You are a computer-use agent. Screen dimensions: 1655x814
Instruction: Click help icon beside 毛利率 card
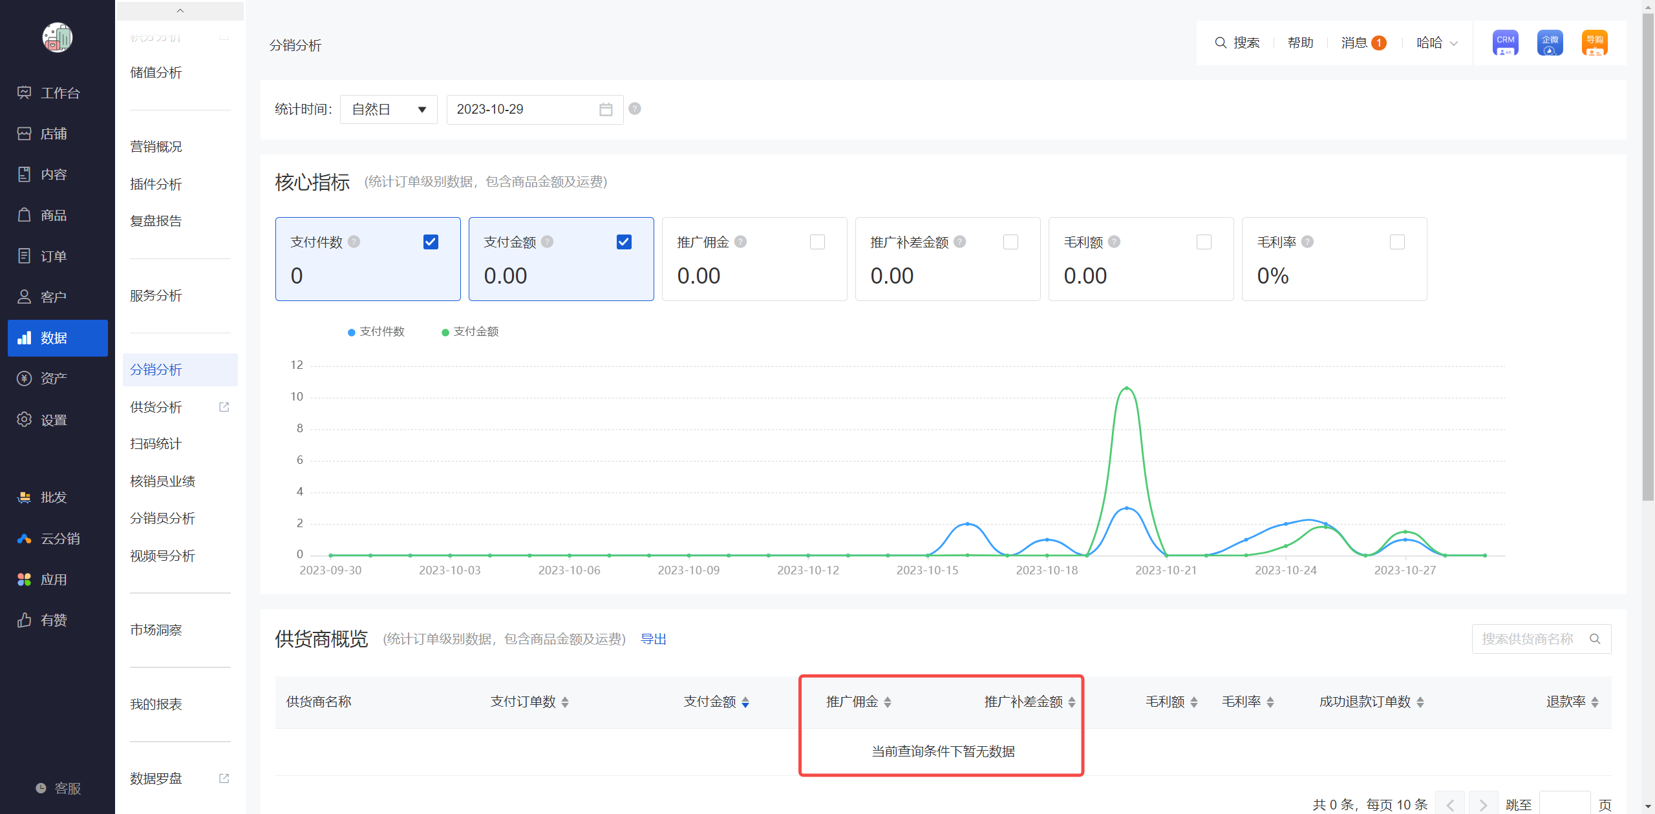pos(1307,242)
